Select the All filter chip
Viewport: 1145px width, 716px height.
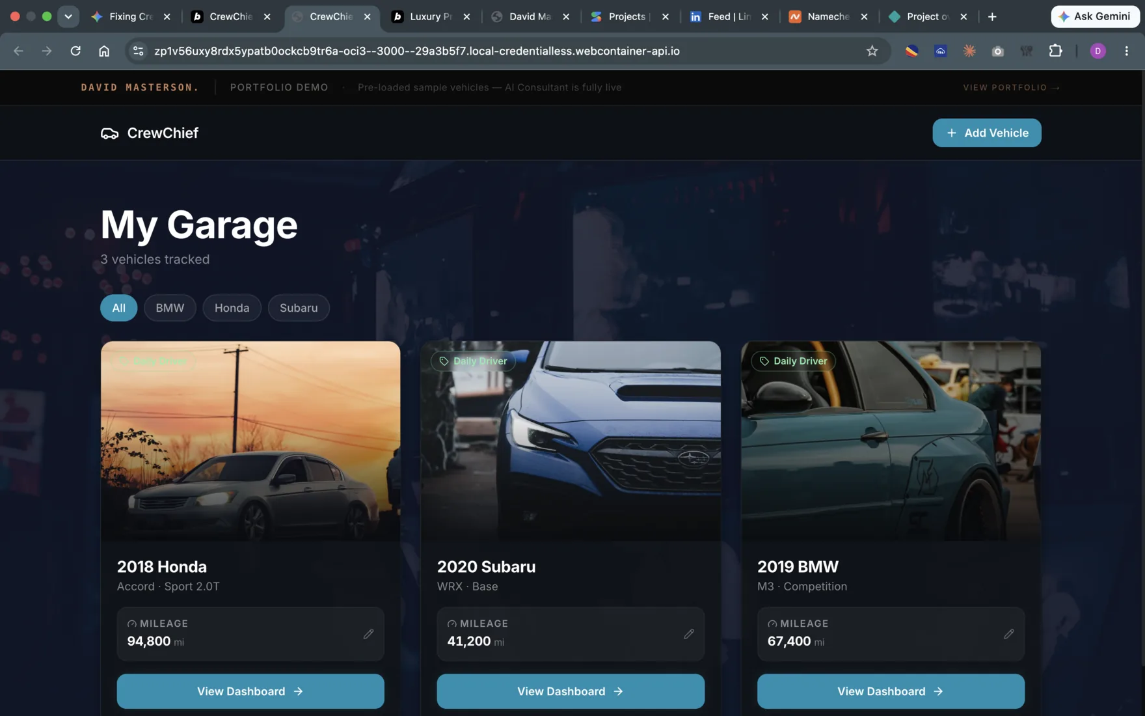118,308
